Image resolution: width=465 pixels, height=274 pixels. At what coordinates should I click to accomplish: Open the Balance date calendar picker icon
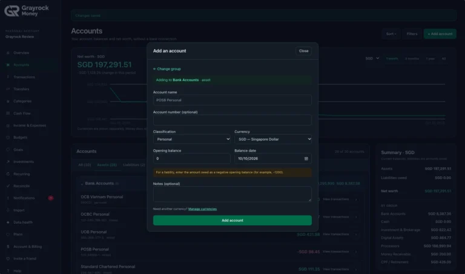point(306,159)
